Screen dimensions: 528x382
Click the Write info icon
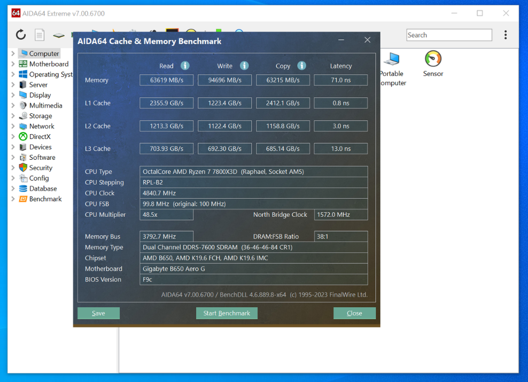[244, 66]
